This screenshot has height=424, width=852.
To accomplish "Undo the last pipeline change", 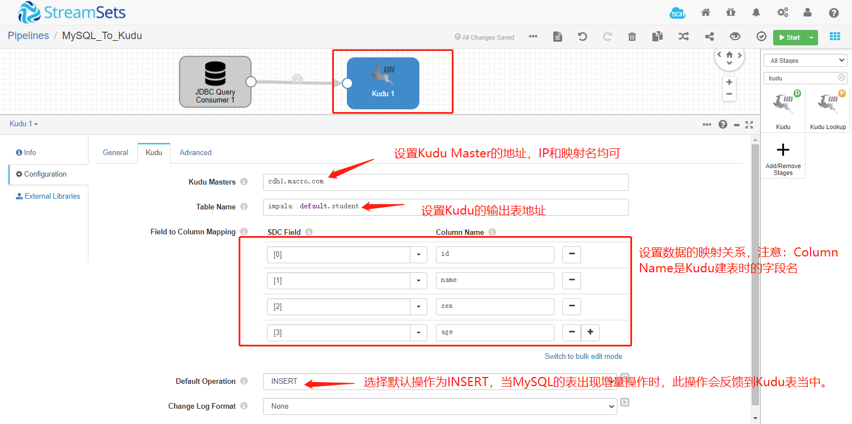I will 582,36.
